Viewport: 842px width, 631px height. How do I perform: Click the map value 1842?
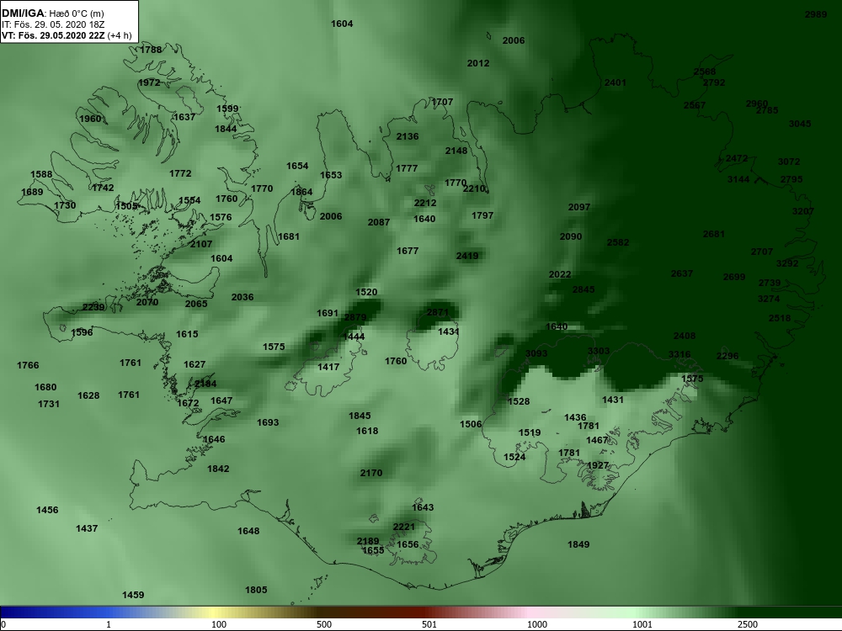point(218,469)
